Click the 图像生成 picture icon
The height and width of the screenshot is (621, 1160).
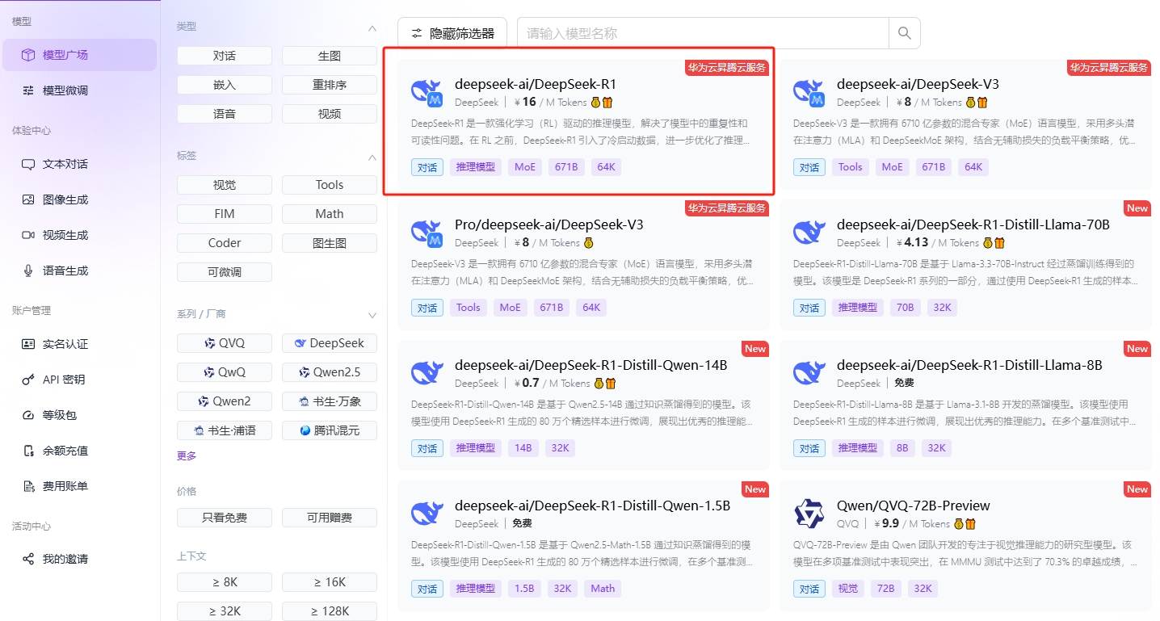click(28, 199)
